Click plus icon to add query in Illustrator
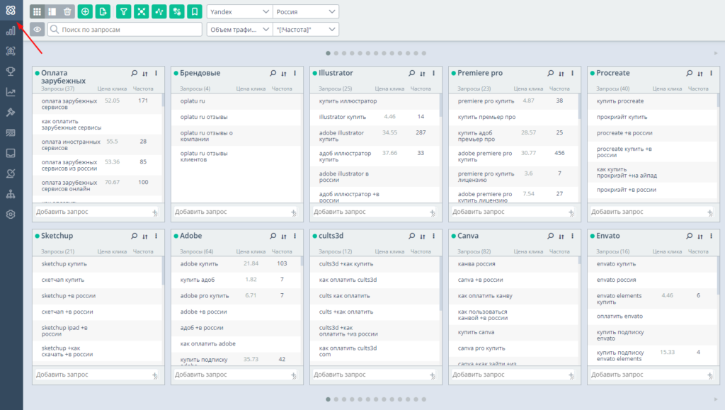The height and width of the screenshot is (410, 725). pyautogui.click(x=433, y=212)
